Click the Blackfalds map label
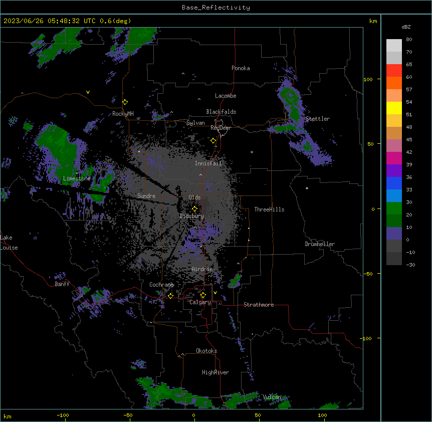Viewport: 432px width, 422px height. click(221, 112)
